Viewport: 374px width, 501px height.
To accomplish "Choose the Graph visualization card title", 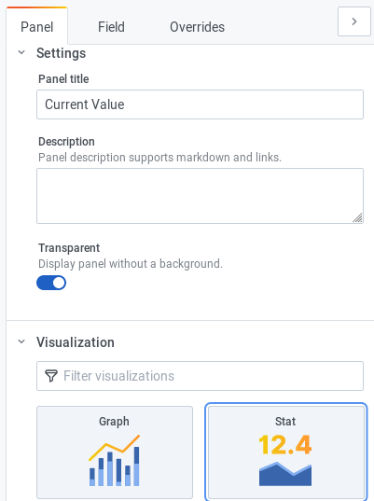I will [114, 422].
